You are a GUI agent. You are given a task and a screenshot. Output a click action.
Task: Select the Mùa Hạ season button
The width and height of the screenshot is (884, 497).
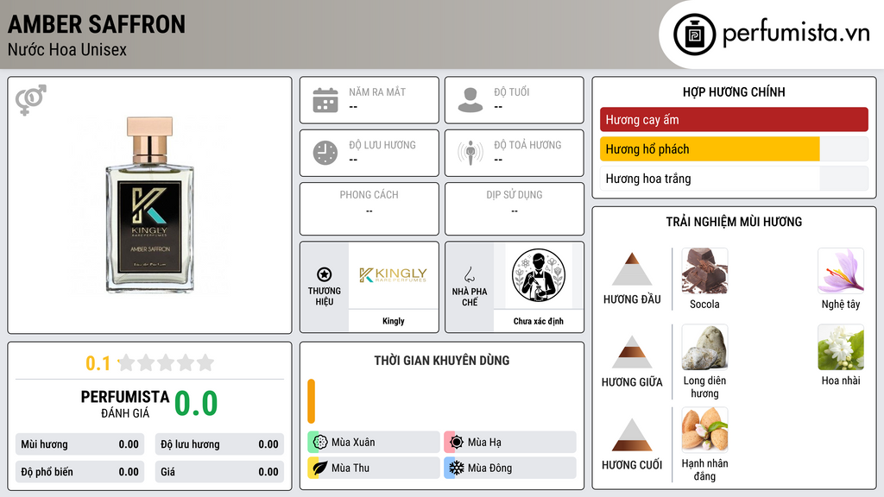point(510,443)
